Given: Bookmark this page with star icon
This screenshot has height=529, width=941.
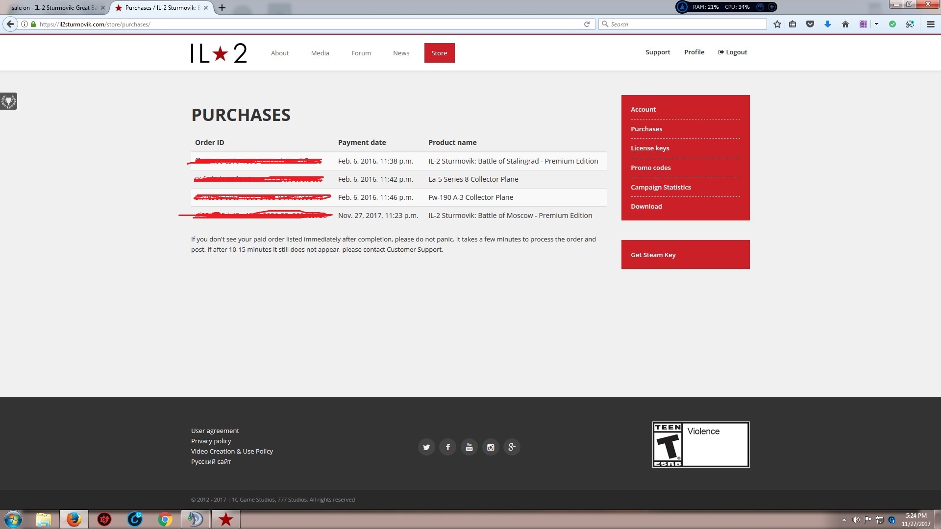Looking at the screenshot, I should point(777,24).
